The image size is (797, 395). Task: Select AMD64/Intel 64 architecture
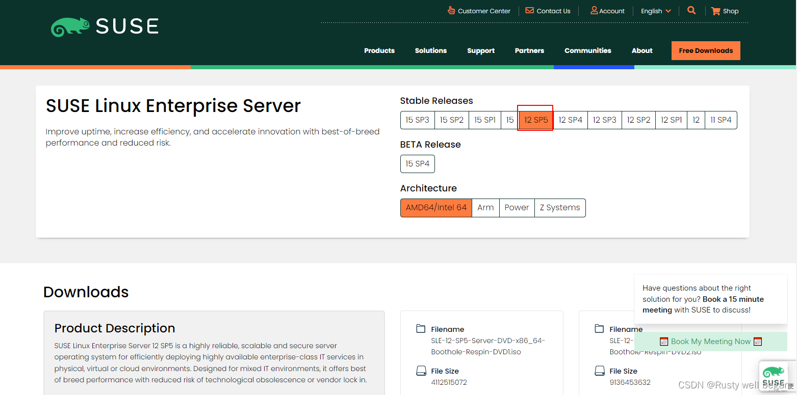pyautogui.click(x=436, y=208)
